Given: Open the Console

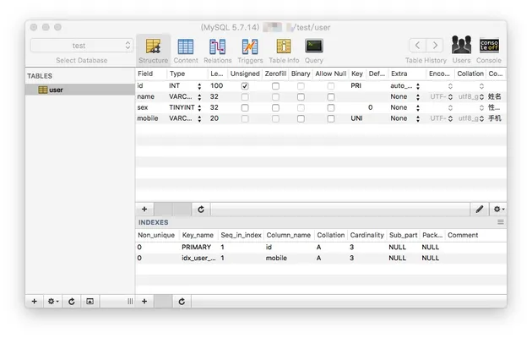Looking at the screenshot, I should tap(489, 51).
